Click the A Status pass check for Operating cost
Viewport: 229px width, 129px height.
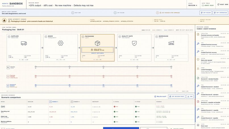pyautogui.click(x=115, y=112)
